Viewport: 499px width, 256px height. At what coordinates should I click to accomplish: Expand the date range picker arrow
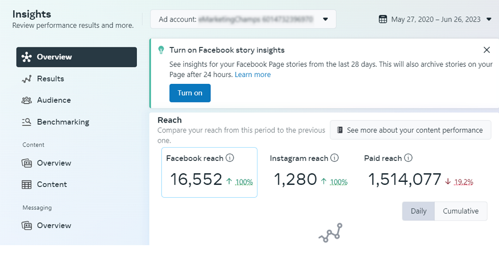(488, 19)
